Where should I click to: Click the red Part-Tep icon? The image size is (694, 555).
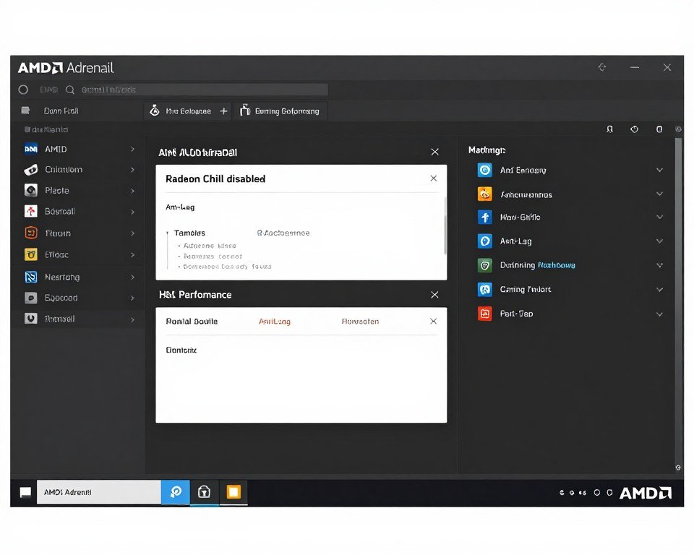click(x=485, y=314)
